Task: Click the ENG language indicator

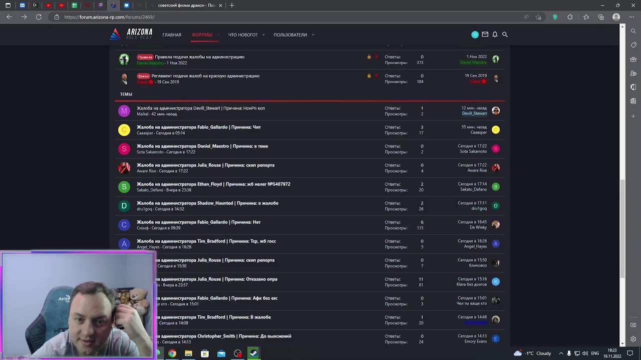Action: tap(595, 353)
